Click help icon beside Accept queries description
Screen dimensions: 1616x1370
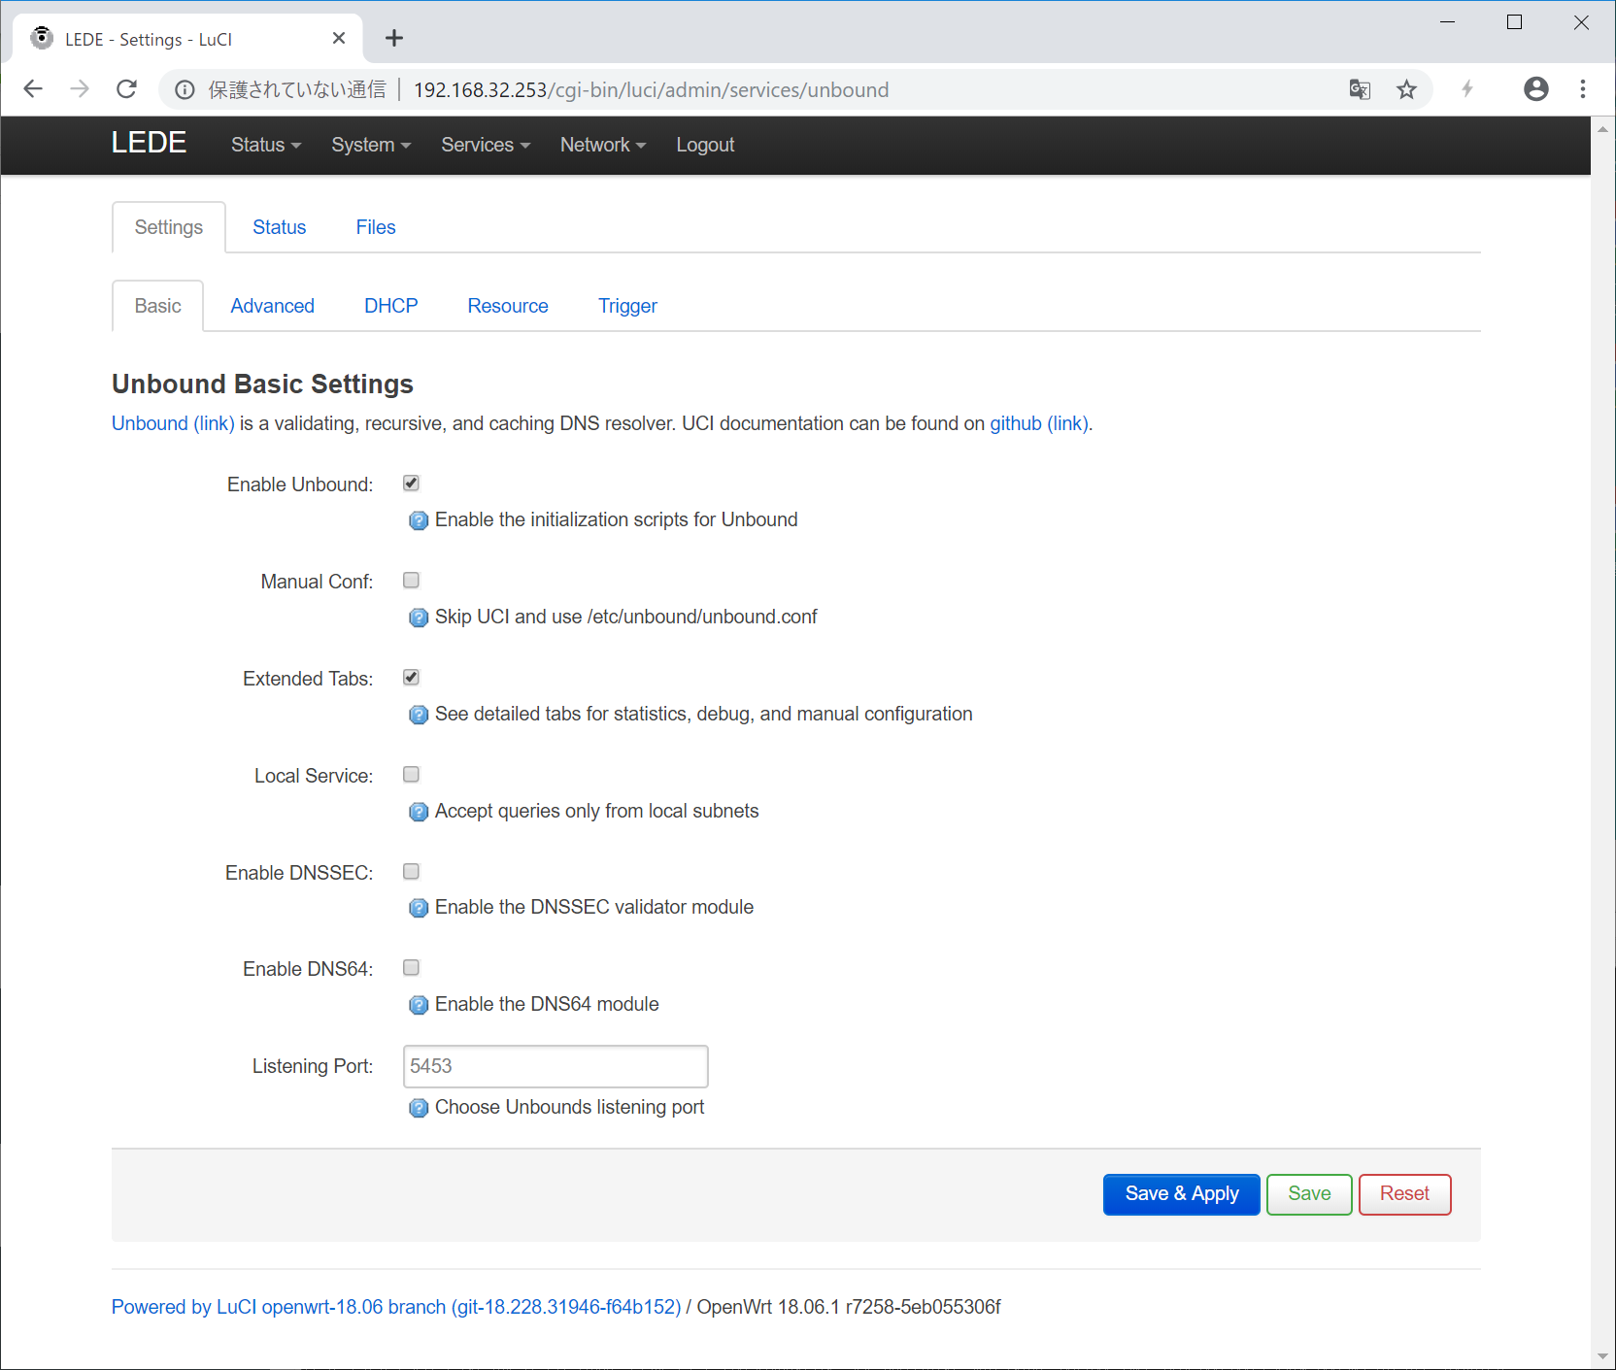click(x=419, y=812)
